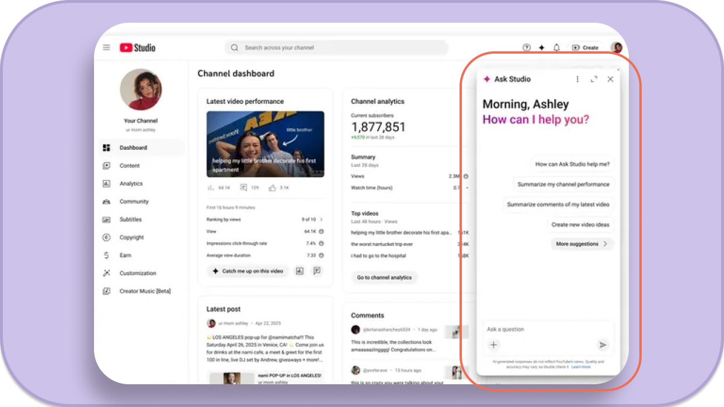Expand the Ask Studio panel
The height and width of the screenshot is (407, 724).
pyautogui.click(x=594, y=79)
